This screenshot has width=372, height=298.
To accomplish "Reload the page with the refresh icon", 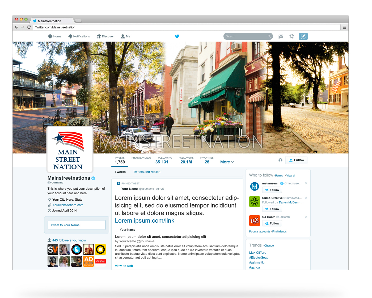I will (29, 27).
